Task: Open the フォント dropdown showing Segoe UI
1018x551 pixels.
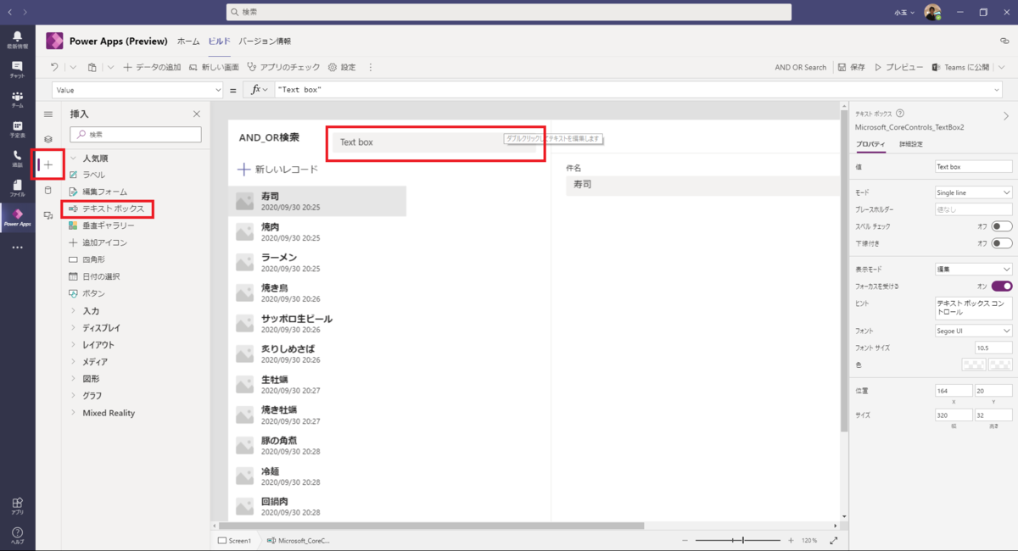Action: pyautogui.click(x=973, y=331)
